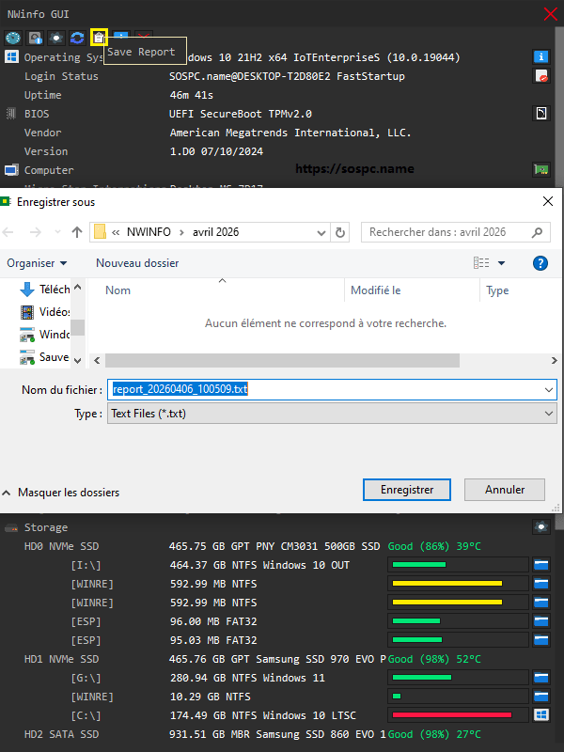Click the blue help icon in save dialog
The height and width of the screenshot is (752, 564).
540,263
